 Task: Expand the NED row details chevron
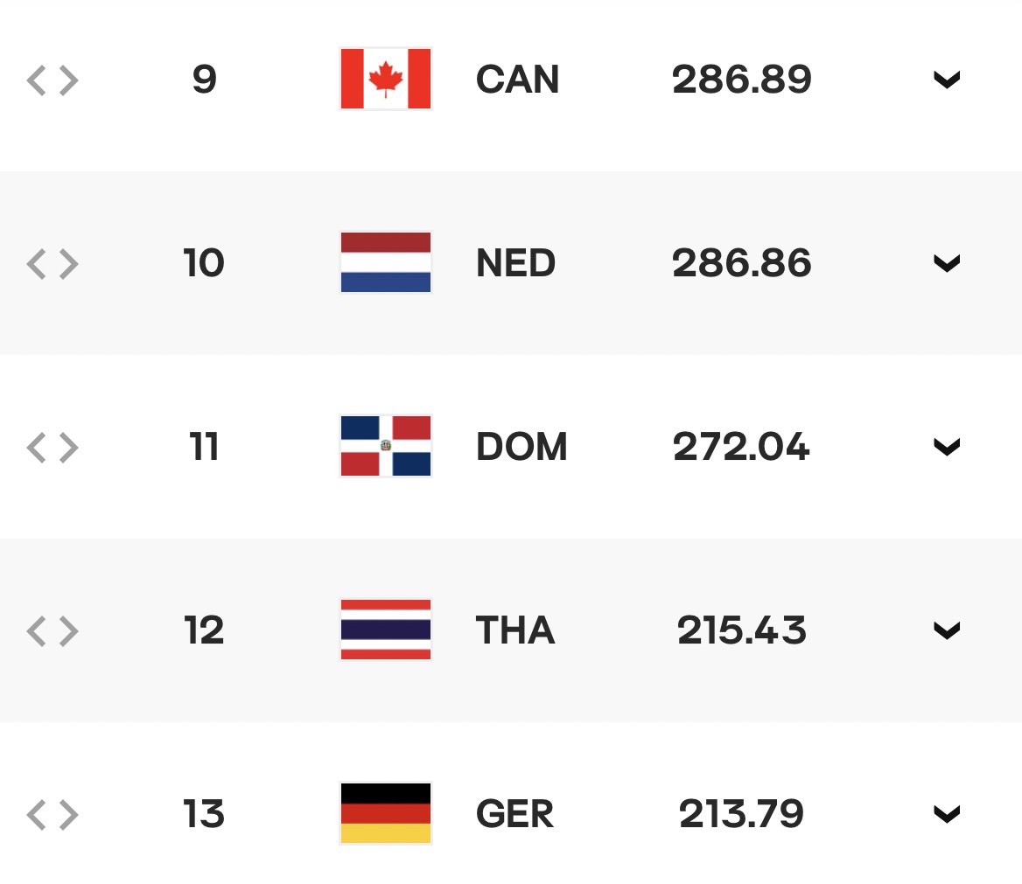[947, 263]
